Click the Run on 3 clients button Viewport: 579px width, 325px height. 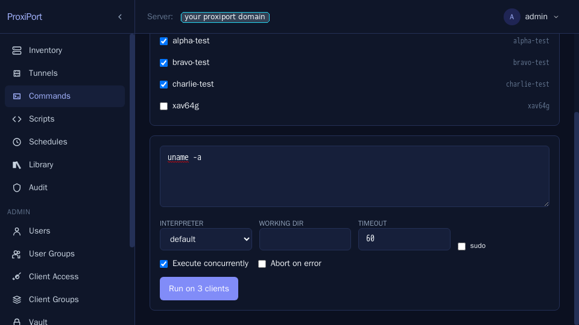(198, 288)
